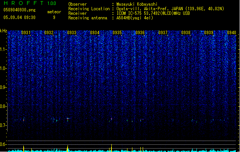This screenshot has height=152, width=240.
Task: Click the filename 0509040930.png
Action: [19, 10]
